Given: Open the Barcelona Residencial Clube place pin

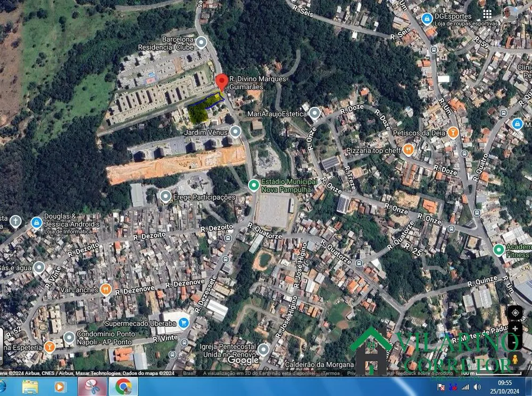Looking at the screenshot, I should click(201, 43).
